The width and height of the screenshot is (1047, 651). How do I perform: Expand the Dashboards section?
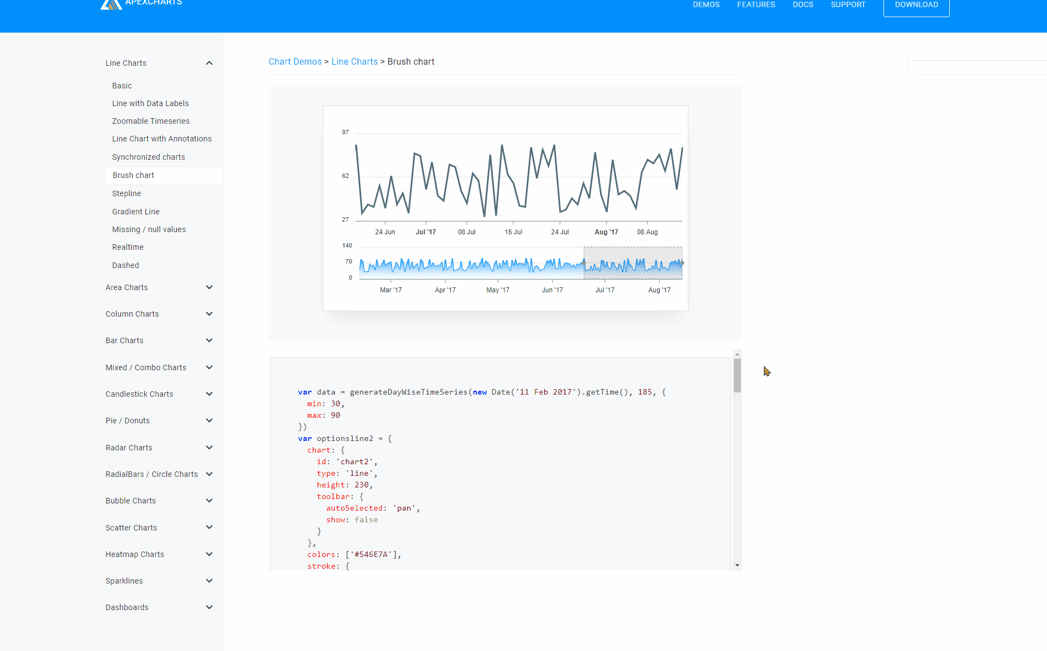209,607
